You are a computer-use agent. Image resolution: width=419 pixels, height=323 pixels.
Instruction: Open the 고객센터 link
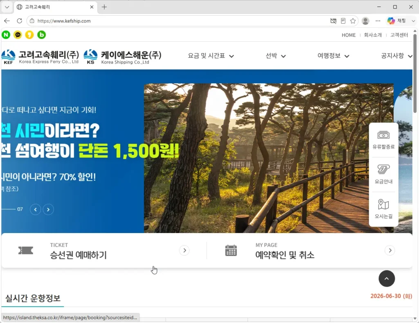(x=399, y=35)
